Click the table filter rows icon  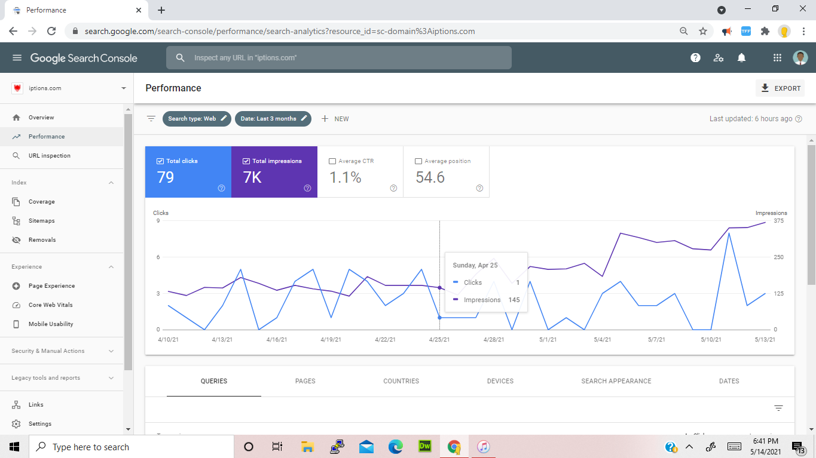(x=778, y=408)
